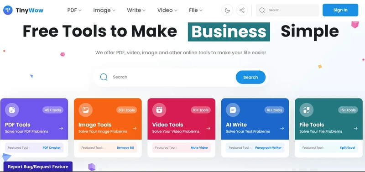Click the 10+ tools badge on AI Write
This screenshot has width=365, height=172.
point(274,110)
